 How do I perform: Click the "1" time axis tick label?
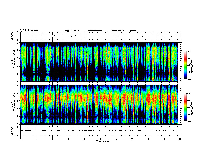tap(36, 139)
